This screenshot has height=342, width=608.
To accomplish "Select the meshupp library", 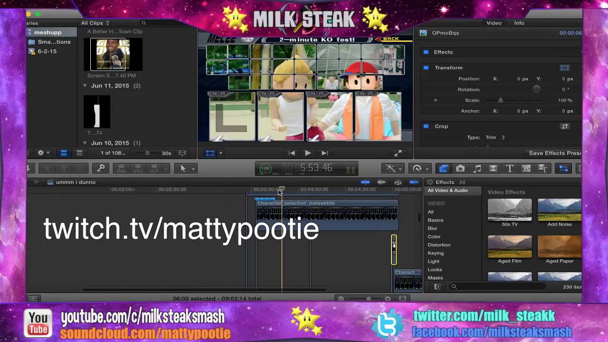I will tap(47, 32).
